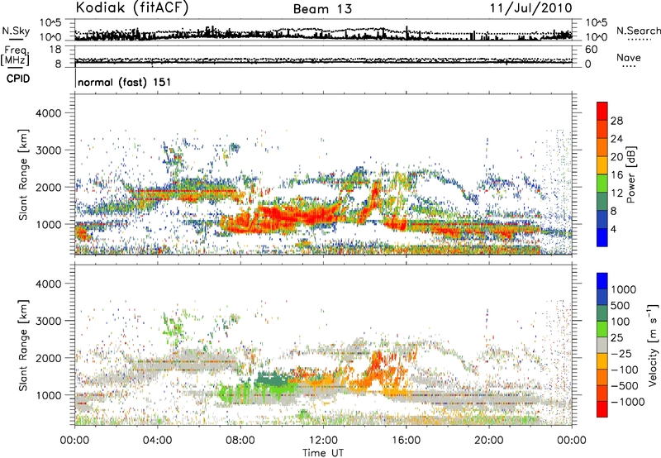Click the 'Freq. [MHz]' label
Screen dimensions: 661x458
click(x=17, y=55)
